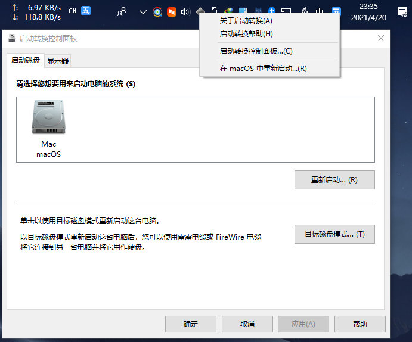Click the Bluetooth tray icon
The width and height of the screenshot is (412, 342).
[272, 10]
